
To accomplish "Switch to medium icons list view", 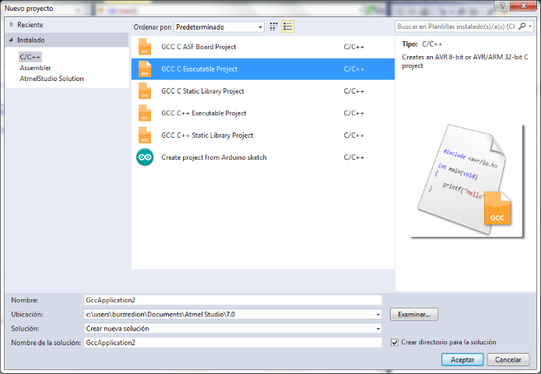I will point(288,26).
